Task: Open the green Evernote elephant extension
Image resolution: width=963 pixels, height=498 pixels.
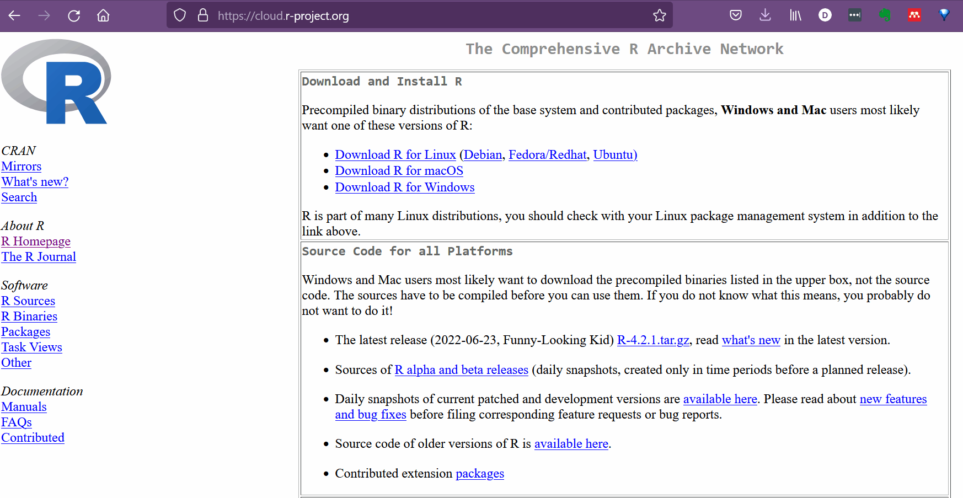Action: point(885,15)
